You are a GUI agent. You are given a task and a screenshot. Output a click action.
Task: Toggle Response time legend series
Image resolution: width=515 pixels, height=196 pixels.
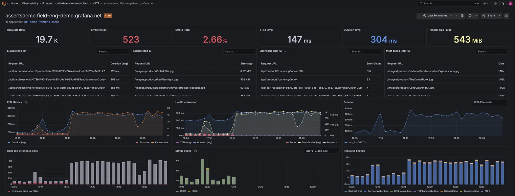tap(470, 191)
